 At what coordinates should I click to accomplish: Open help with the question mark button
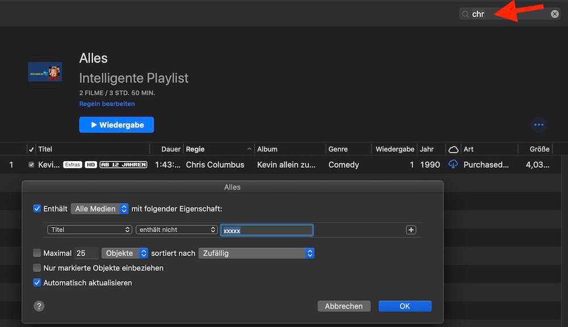[x=39, y=306]
